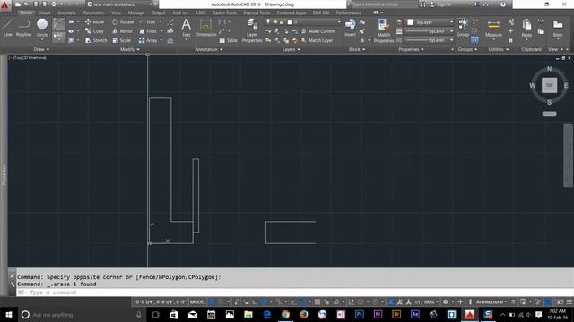The height and width of the screenshot is (322, 574).
Task: Select the Line tool
Action: pos(8,28)
